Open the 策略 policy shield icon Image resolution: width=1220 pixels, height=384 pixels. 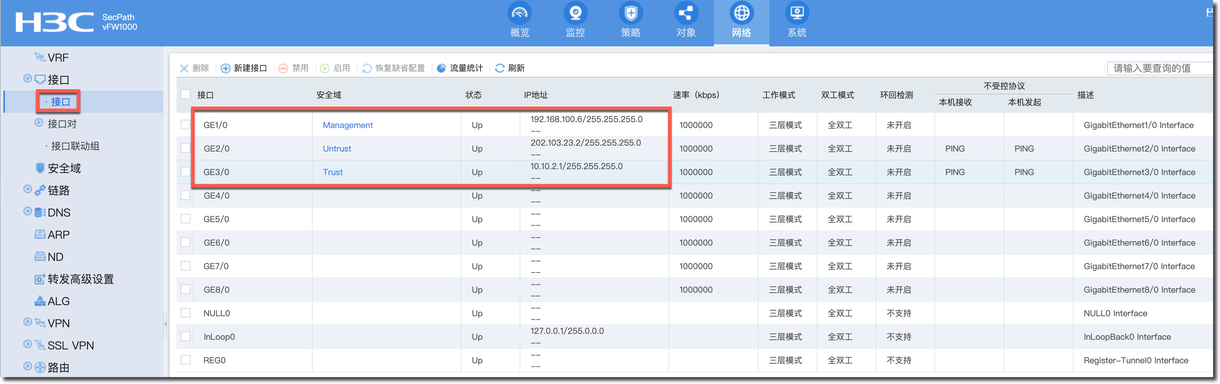pos(630,13)
